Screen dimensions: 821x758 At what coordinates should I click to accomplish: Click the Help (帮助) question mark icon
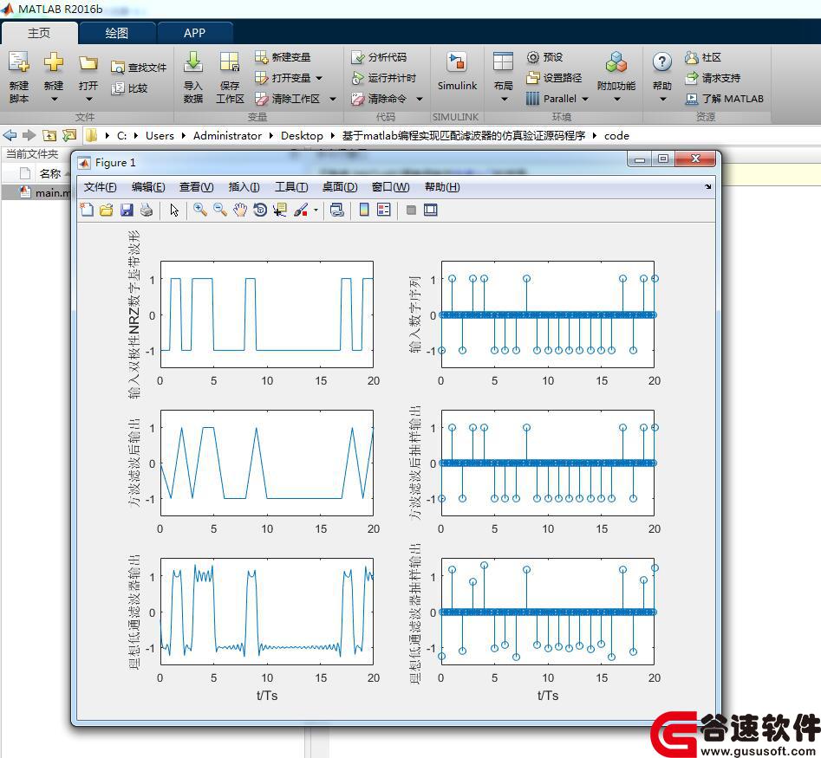click(x=661, y=62)
